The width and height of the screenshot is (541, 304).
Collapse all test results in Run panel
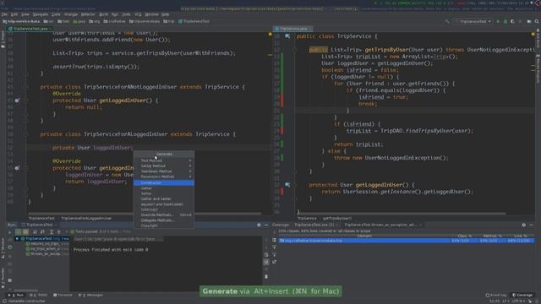pyautogui.click(x=59, y=232)
